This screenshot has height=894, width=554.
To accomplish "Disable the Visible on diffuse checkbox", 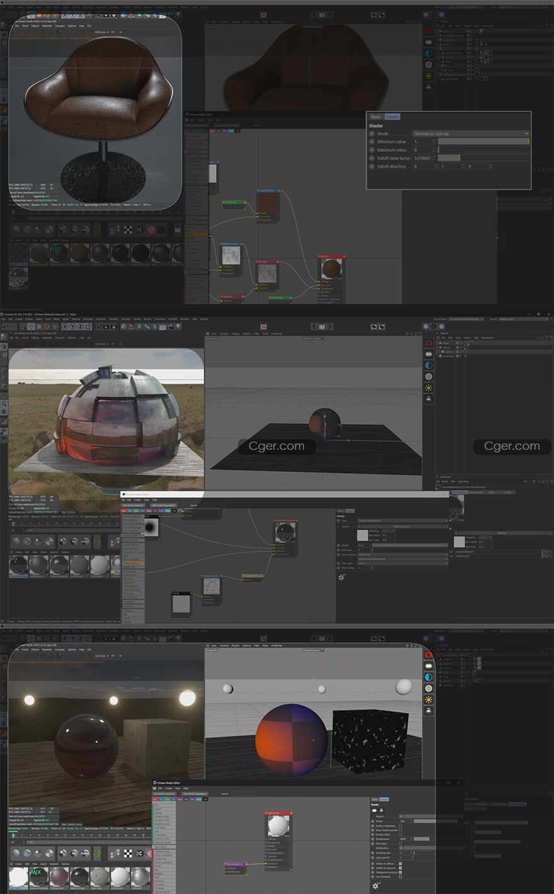I will point(400,864).
